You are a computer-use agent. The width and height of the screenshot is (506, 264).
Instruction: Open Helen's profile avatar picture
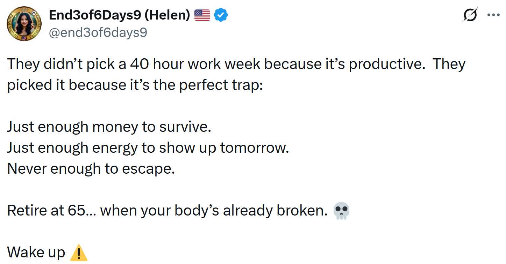point(24,24)
